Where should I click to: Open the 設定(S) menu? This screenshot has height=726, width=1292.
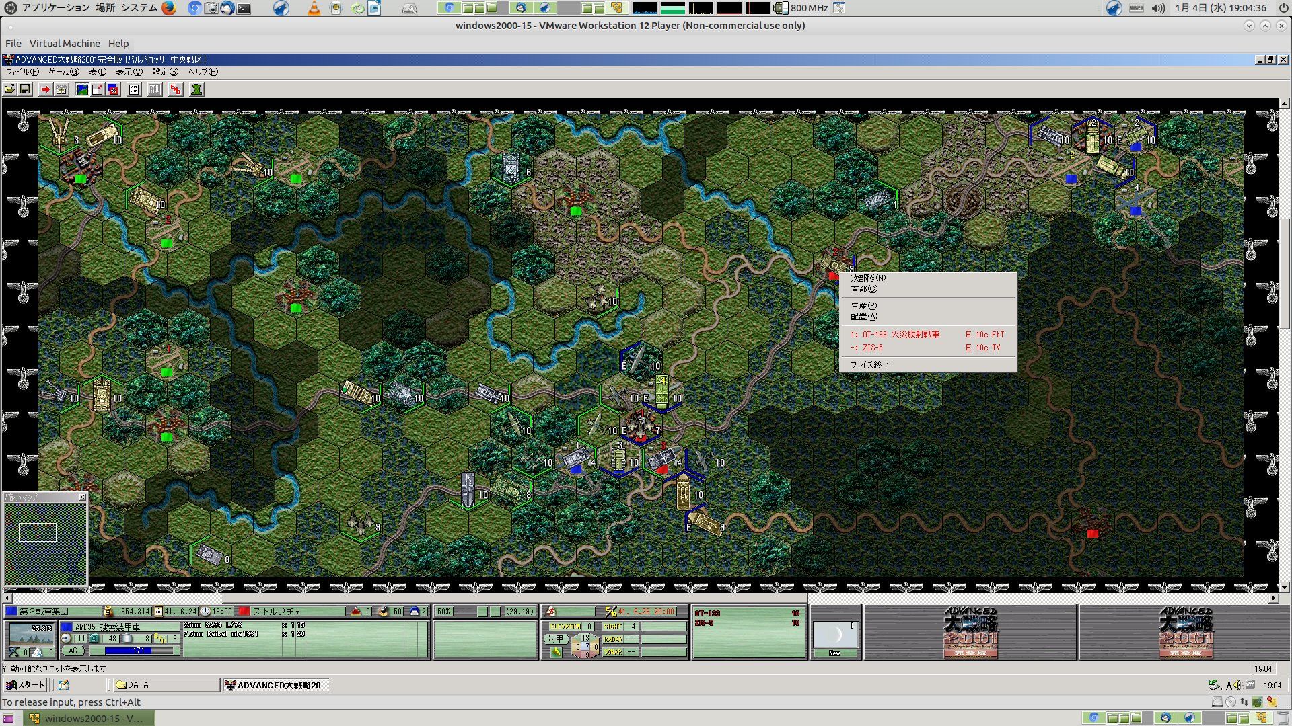(165, 72)
